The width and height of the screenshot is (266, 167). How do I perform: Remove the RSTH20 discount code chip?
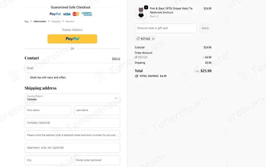(153, 39)
